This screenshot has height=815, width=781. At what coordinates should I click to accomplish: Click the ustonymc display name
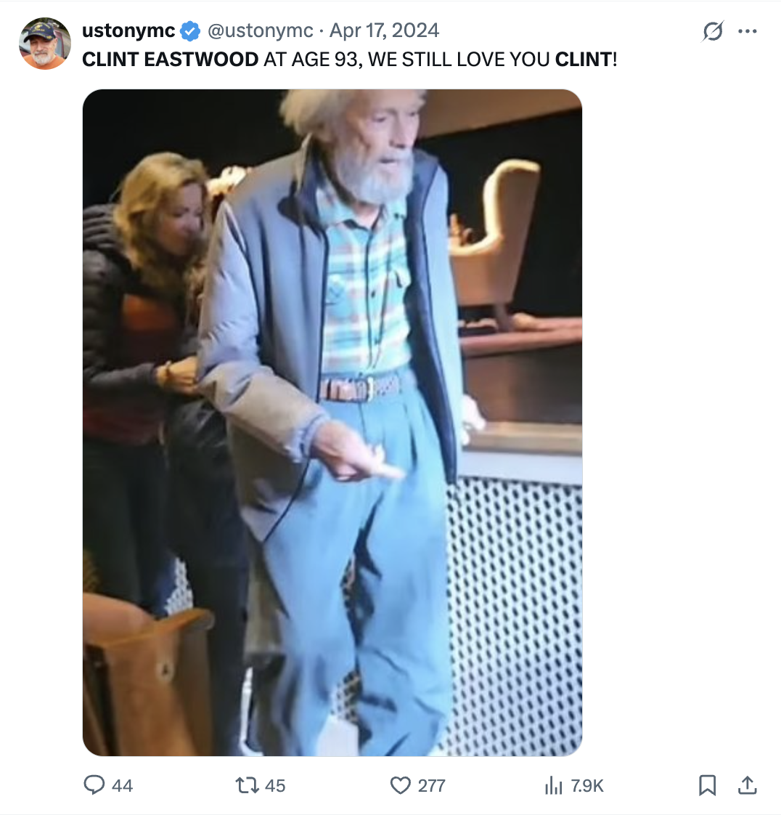[128, 31]
